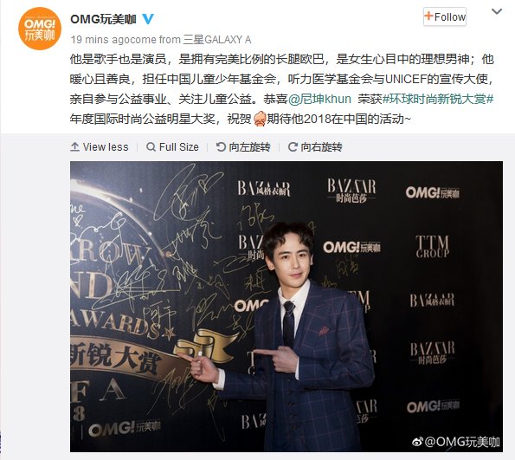The width and height of the screenshot is (515, 460).
Task: Open the #环球时尚新锐大赏# hashtag
Action: tap(438, 99)
